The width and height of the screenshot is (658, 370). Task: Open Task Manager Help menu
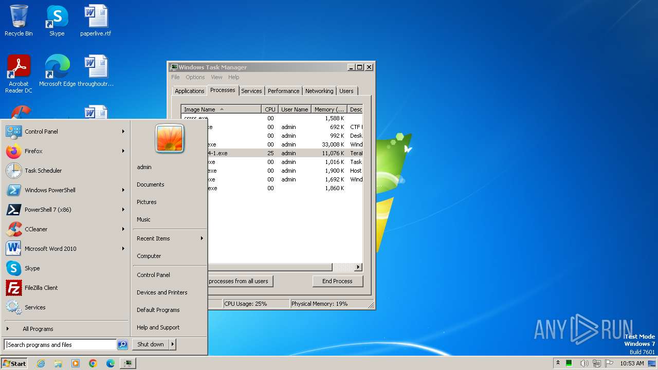pos(234,77)
